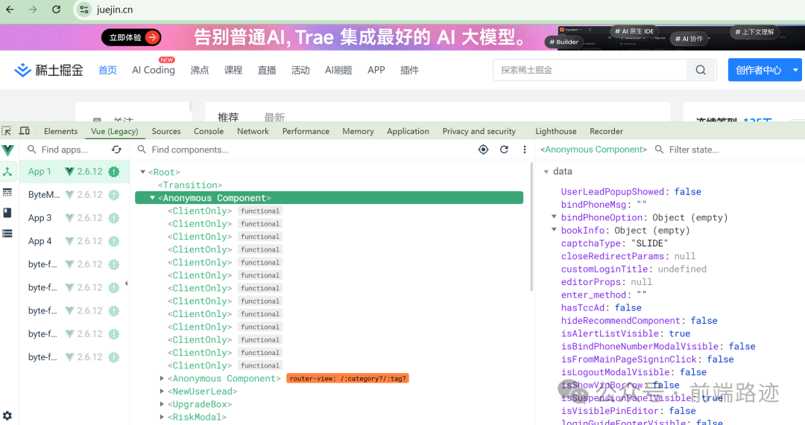Open the Vue timeline sidebar icon
805x425 pixels.
[7, 192]
